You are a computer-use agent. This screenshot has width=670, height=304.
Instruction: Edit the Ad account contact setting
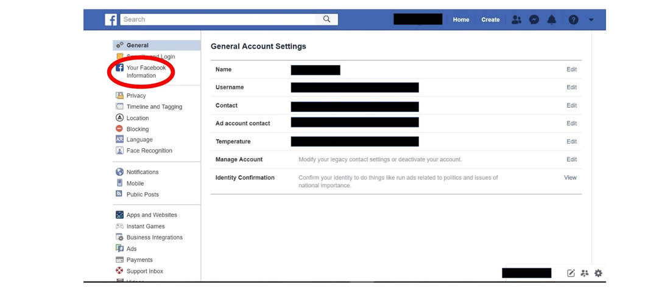point(572,123)
